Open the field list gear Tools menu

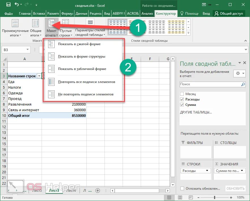[240, 73]
